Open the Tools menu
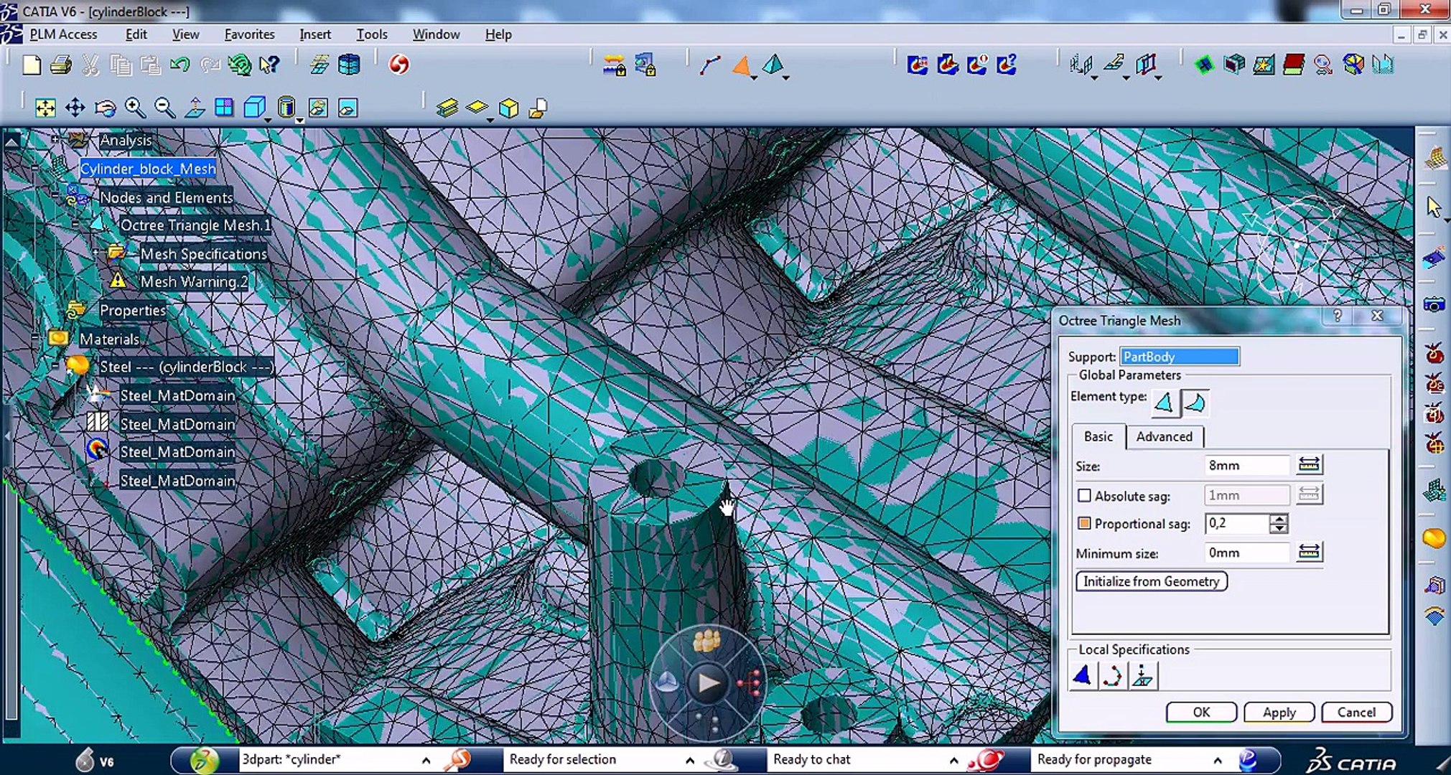Screen dimensions: 1451x775 [x=371, y=34]
